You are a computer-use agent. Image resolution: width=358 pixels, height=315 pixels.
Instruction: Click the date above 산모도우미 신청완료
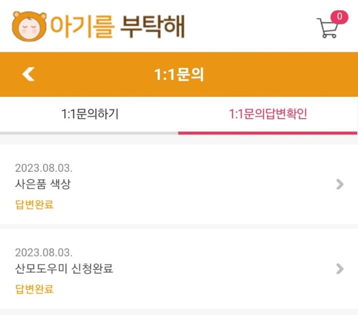tap(43, 252)
